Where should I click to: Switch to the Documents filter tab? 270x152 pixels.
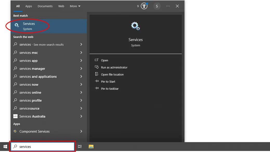point(45,6)
